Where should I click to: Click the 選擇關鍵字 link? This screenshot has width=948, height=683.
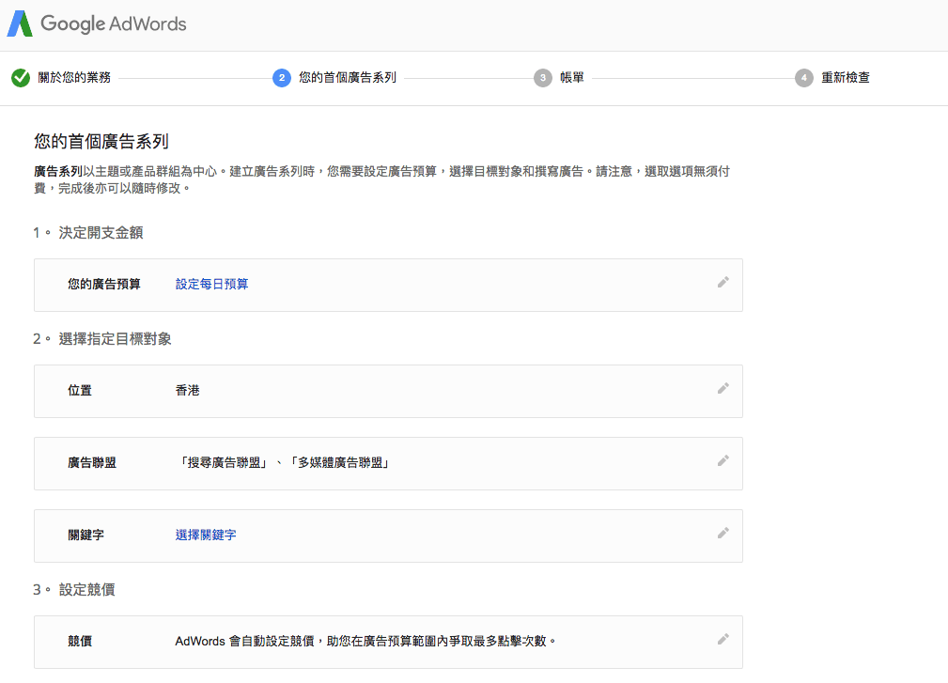point(206,535)
